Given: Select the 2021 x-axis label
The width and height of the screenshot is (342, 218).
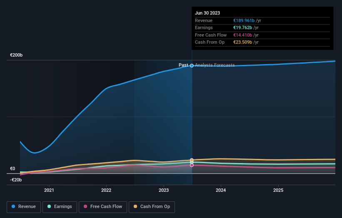Looking at the screenshot, I should (49, 190).
